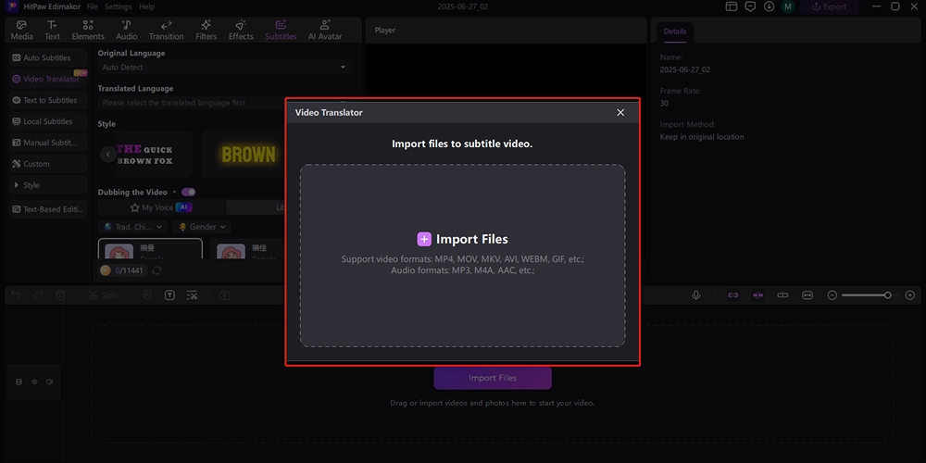
Task: Close the Video Translator dialog
Action: pos(620,112)
